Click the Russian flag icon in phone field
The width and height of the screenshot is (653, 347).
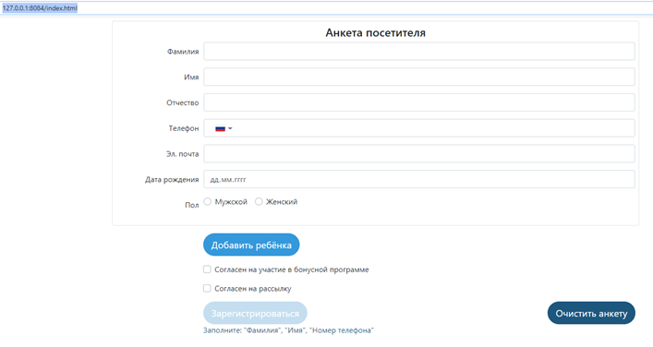220,128
